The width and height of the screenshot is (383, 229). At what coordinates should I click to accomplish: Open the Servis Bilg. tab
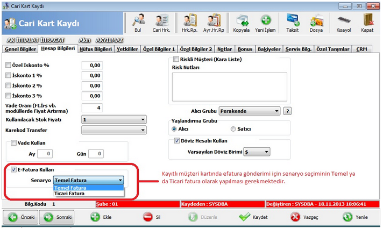299,49
